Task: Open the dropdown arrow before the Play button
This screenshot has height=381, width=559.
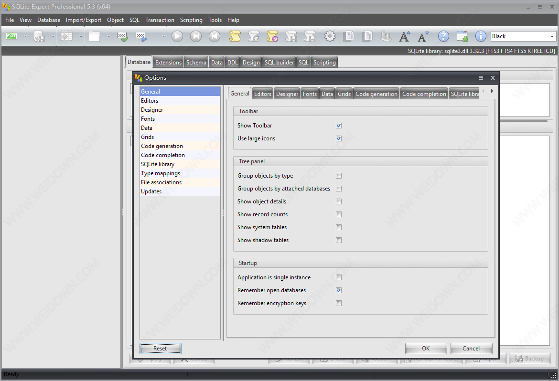Action: (x=163, y=36)
